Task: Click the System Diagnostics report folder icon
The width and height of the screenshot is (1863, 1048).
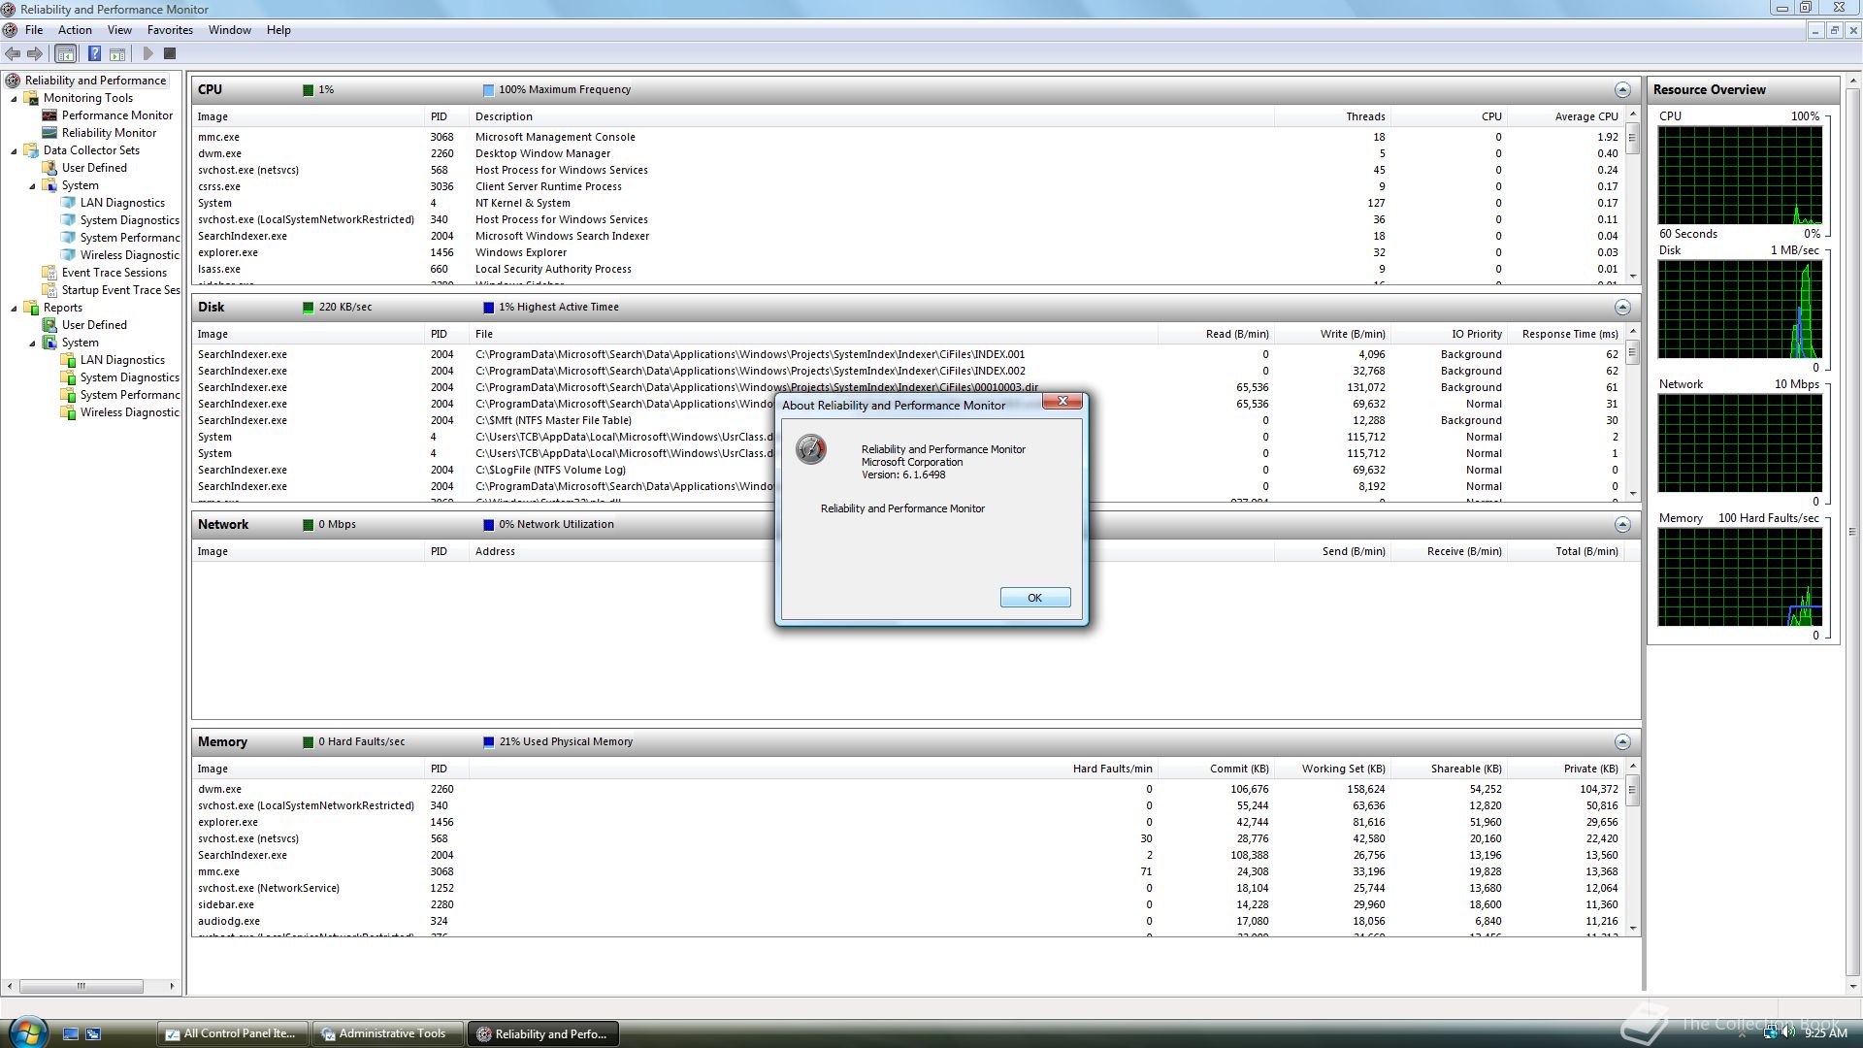Action: (x=69, y=377)
